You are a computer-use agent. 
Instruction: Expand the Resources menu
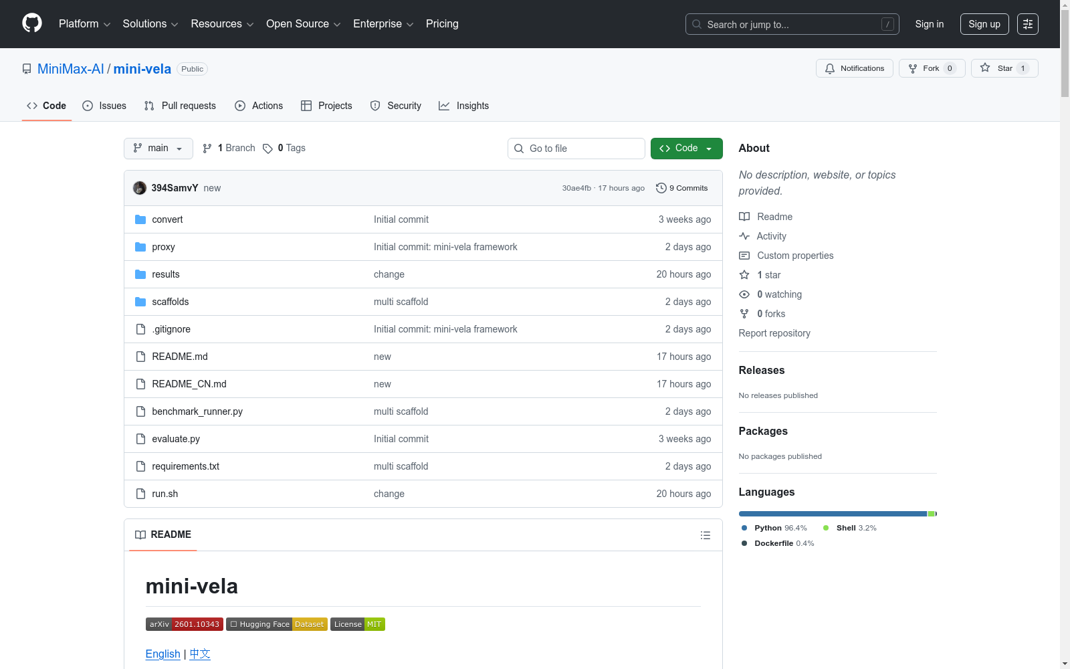222,24
